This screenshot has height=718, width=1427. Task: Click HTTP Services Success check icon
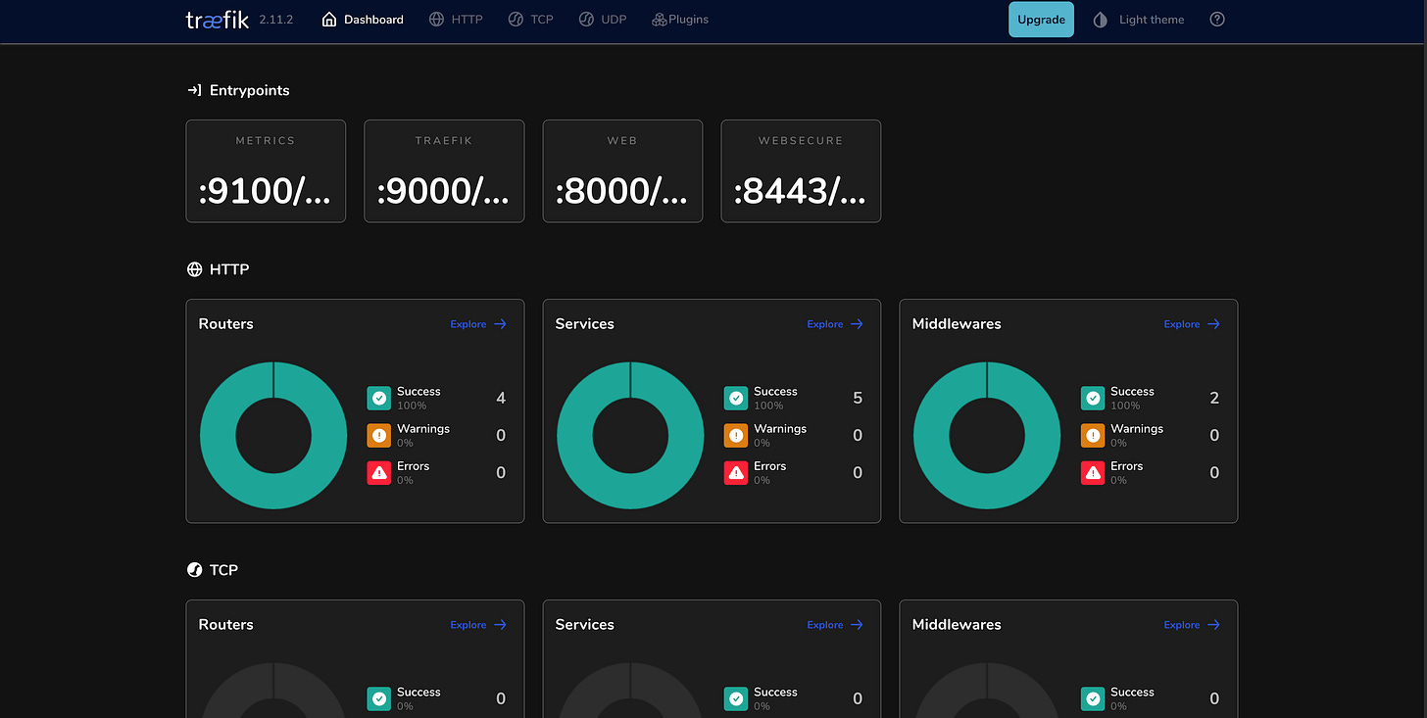pyautogui.click(x=736, y=398)
